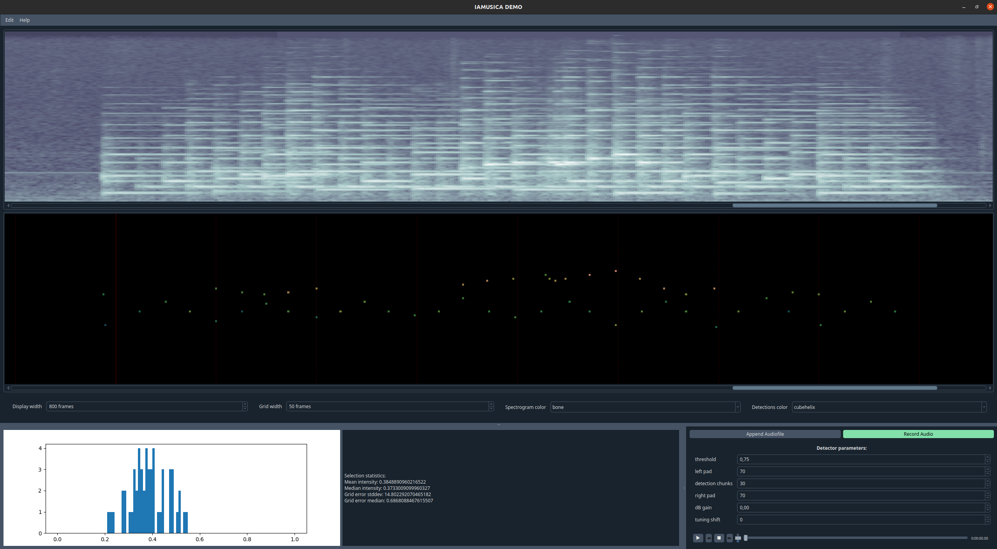Click the fast-forward playback button

click(729, 538)
